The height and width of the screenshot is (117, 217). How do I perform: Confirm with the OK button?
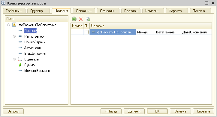[x=157, y=111]
